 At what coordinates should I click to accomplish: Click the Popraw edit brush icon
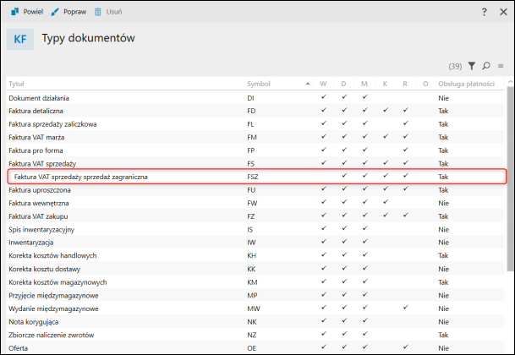pos(56,13)
